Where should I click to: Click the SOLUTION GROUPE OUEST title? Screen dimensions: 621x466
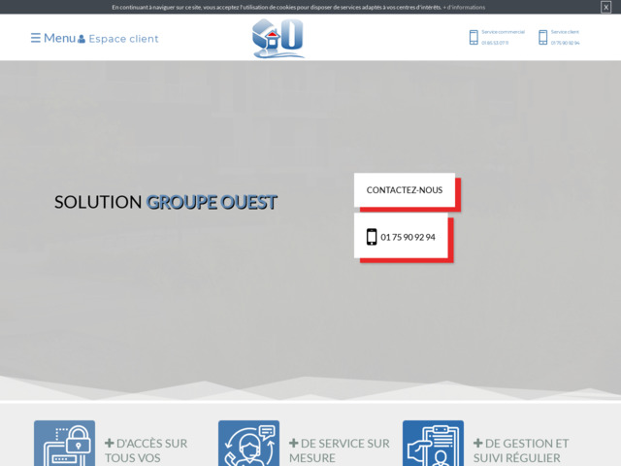click(165, 202)
